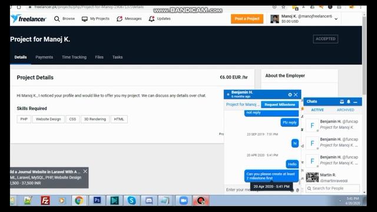Open the Bandicam recorder taskbar icon
The image size is (377, 212).
click(201, 200)
